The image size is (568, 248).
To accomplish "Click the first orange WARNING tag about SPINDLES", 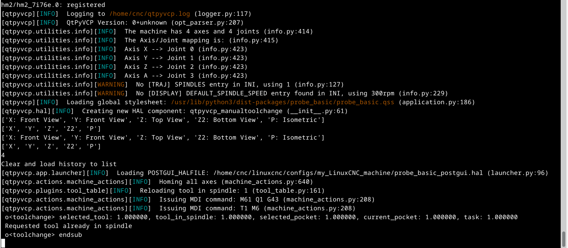I will 111,85.
